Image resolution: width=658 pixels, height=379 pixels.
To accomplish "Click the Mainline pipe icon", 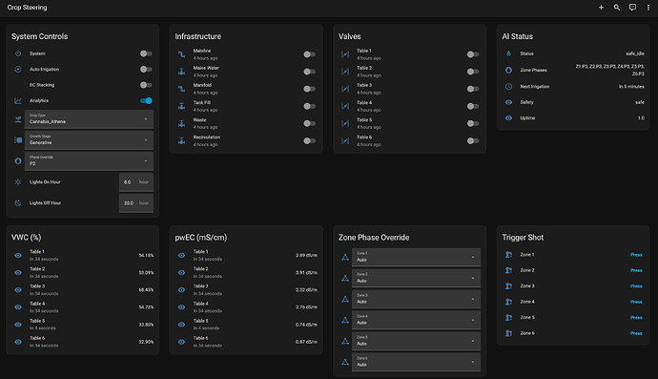I will click(x=181, y=54).
